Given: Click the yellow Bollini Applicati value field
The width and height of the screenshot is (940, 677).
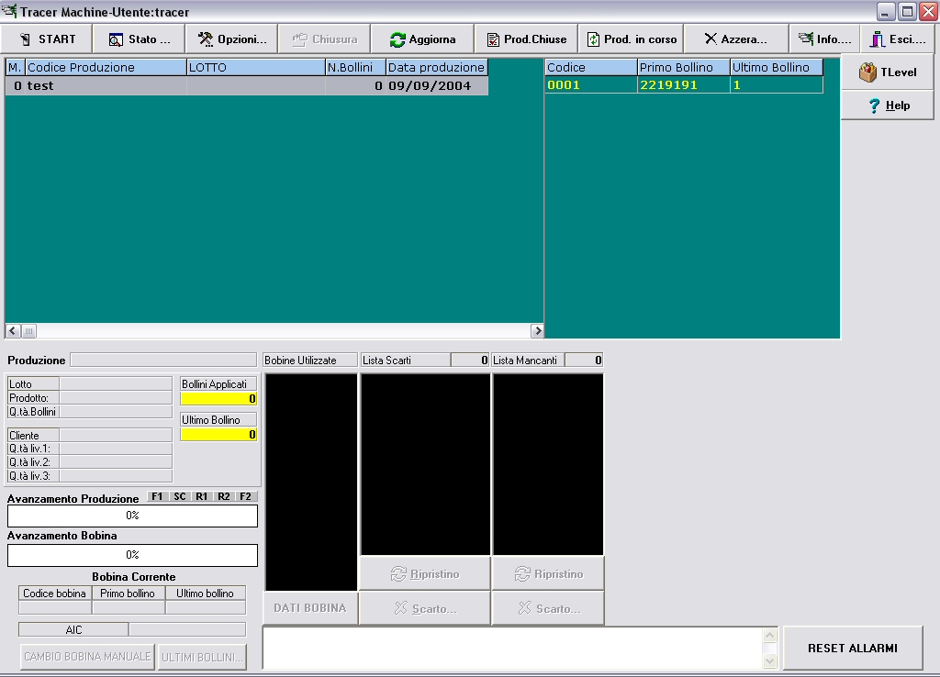Looking at the screenshot, I should tap(218, 399).
